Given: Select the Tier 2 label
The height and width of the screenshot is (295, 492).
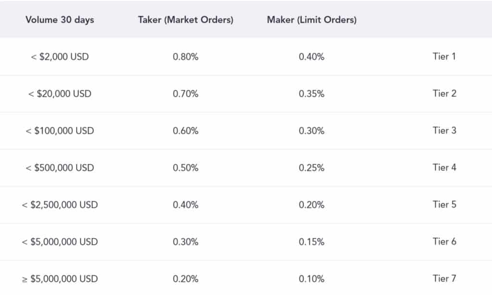Looking at the screenshot, I should 444,93.
